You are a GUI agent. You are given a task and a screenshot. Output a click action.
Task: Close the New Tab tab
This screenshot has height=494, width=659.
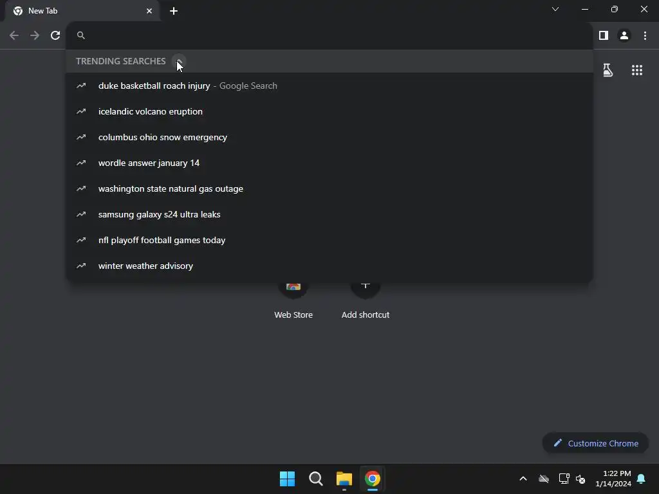(x=149, y=11)
